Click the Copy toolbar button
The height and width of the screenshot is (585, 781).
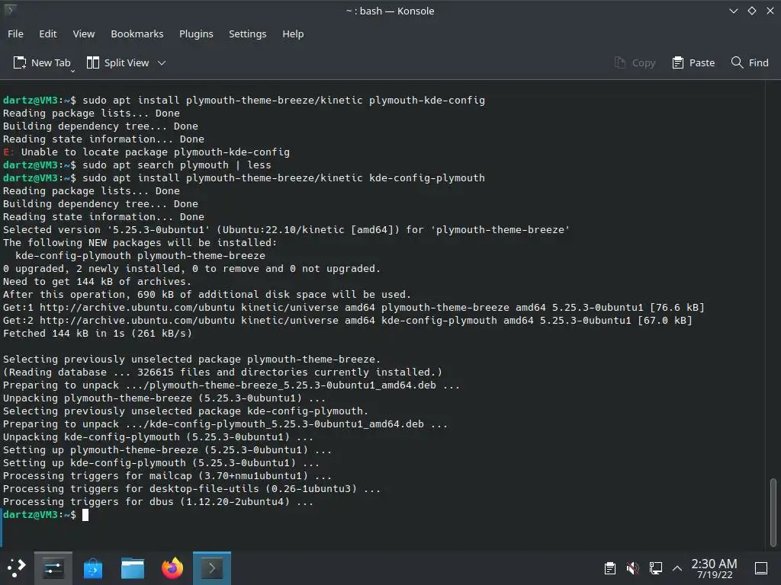tap(635, 62)
